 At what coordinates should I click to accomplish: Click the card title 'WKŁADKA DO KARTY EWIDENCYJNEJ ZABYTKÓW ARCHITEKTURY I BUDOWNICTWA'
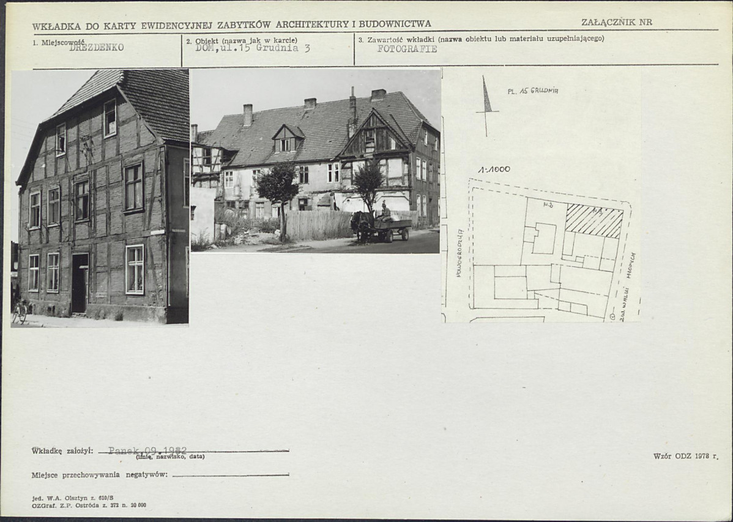click(231, 25)
